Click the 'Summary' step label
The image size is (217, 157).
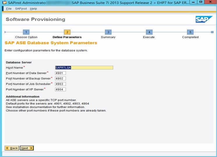[108, 37]
